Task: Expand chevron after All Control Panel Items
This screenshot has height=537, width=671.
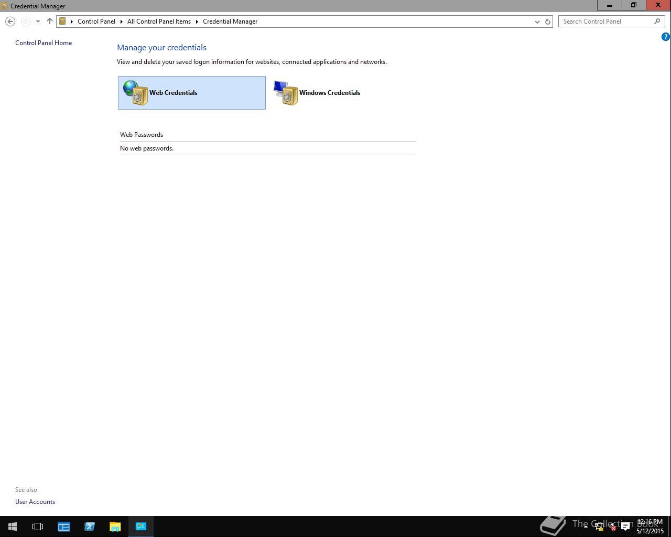Action: point(197,22)
